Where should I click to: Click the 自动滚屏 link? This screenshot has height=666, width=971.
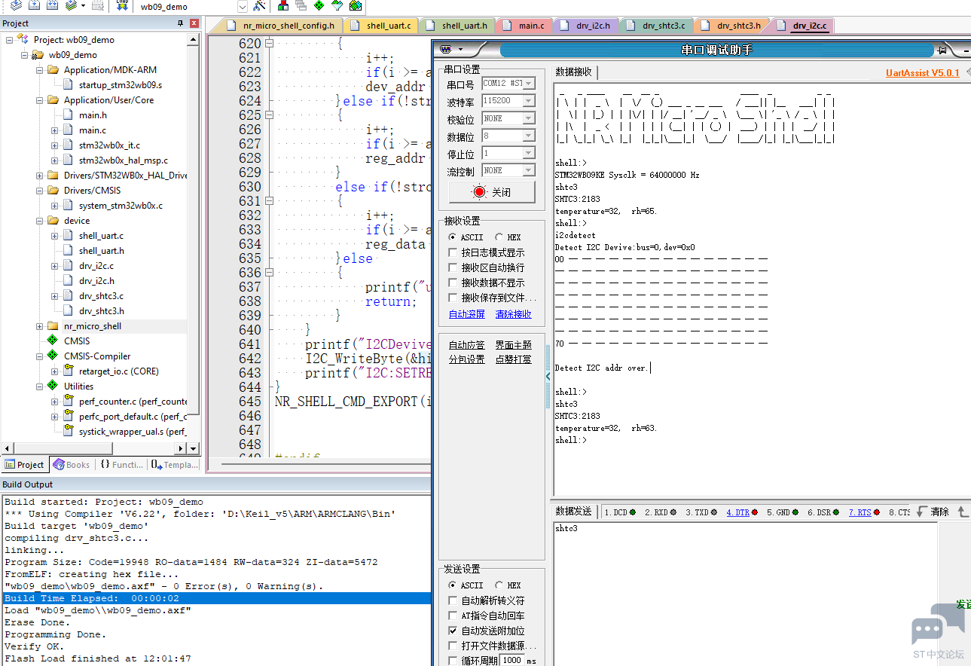tap(467, 314)
